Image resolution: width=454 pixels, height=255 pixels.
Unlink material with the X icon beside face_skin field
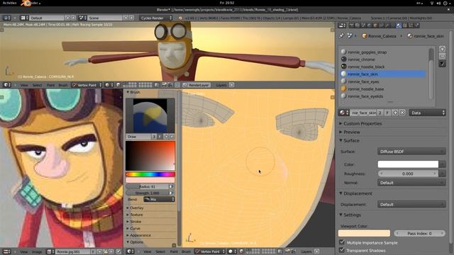click(402, 113)
